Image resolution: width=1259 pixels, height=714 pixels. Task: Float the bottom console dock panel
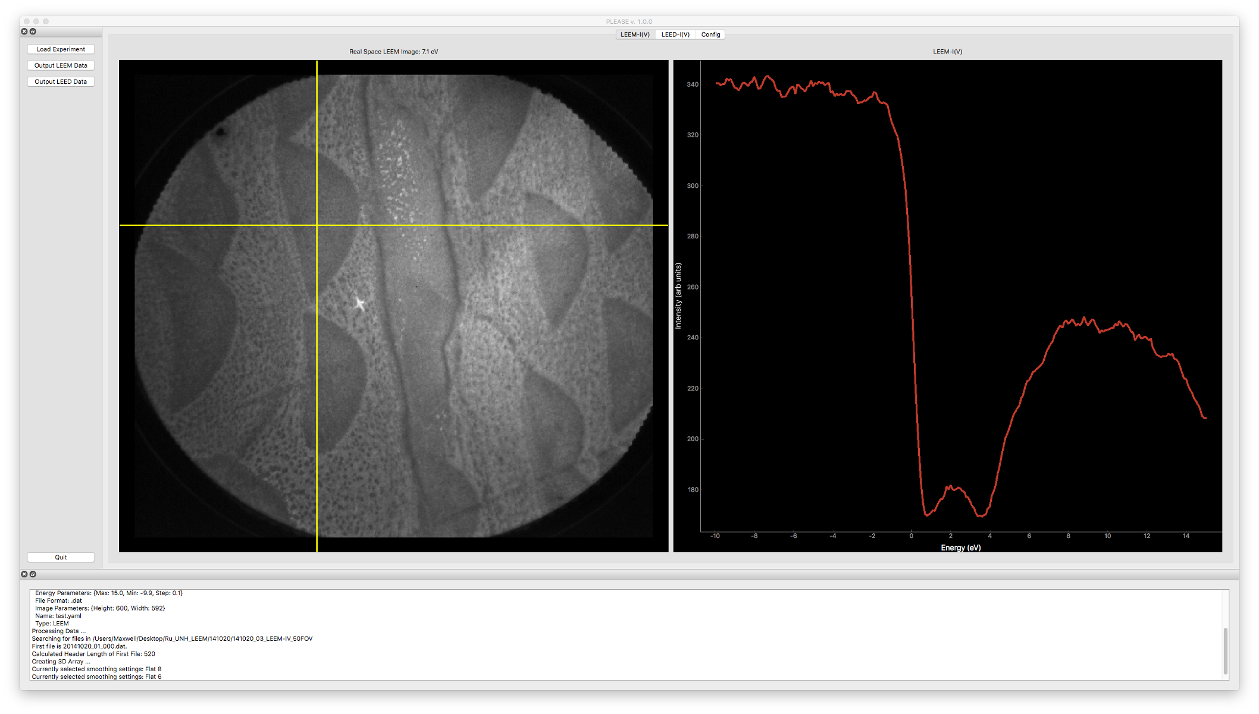coord(33,574)
